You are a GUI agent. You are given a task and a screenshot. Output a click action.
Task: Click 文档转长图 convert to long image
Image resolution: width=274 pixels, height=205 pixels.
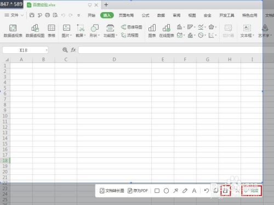[x=112, y=191]
